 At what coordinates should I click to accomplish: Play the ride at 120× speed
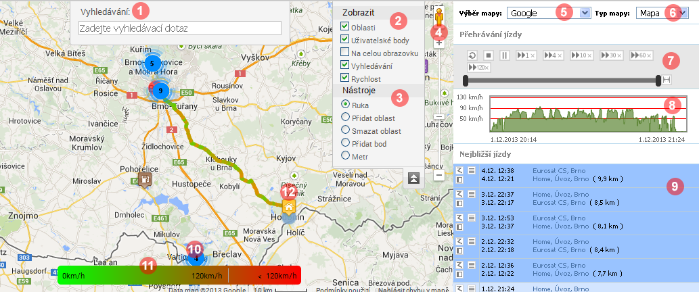coord(479,68)
